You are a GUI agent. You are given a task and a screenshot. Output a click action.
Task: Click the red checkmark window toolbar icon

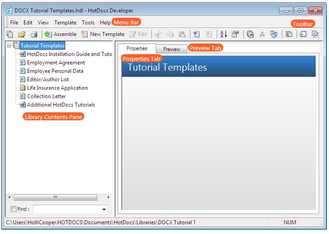315,34
